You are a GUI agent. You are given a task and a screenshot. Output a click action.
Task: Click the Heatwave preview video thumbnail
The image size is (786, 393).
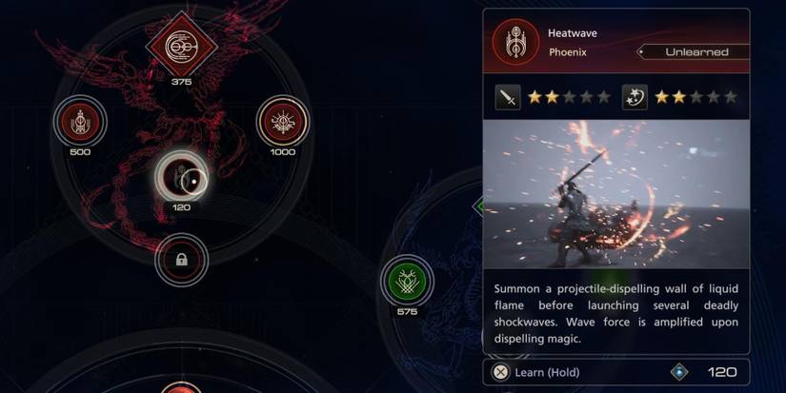(616, 194)
